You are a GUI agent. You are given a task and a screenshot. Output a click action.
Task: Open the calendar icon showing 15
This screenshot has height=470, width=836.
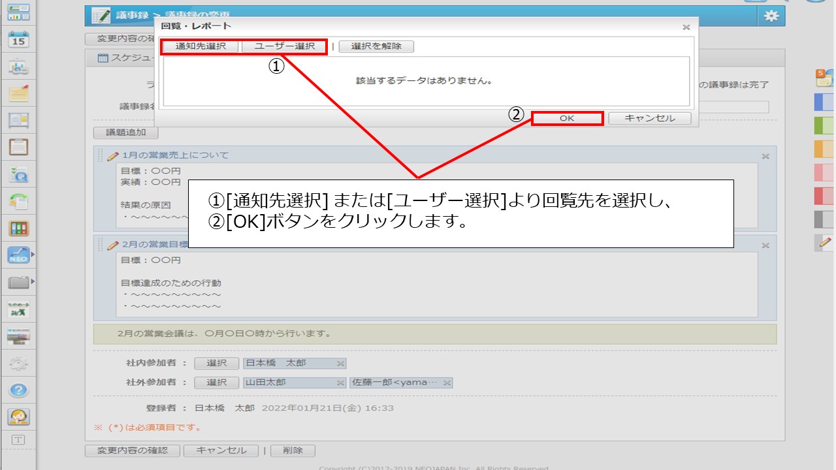click(x=18, y=39)
